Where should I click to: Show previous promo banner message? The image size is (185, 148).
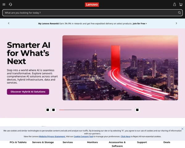pyautogui.click(x=9, y=23)
